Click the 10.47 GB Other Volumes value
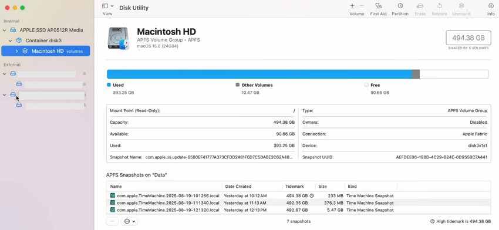 click(251, 93)
